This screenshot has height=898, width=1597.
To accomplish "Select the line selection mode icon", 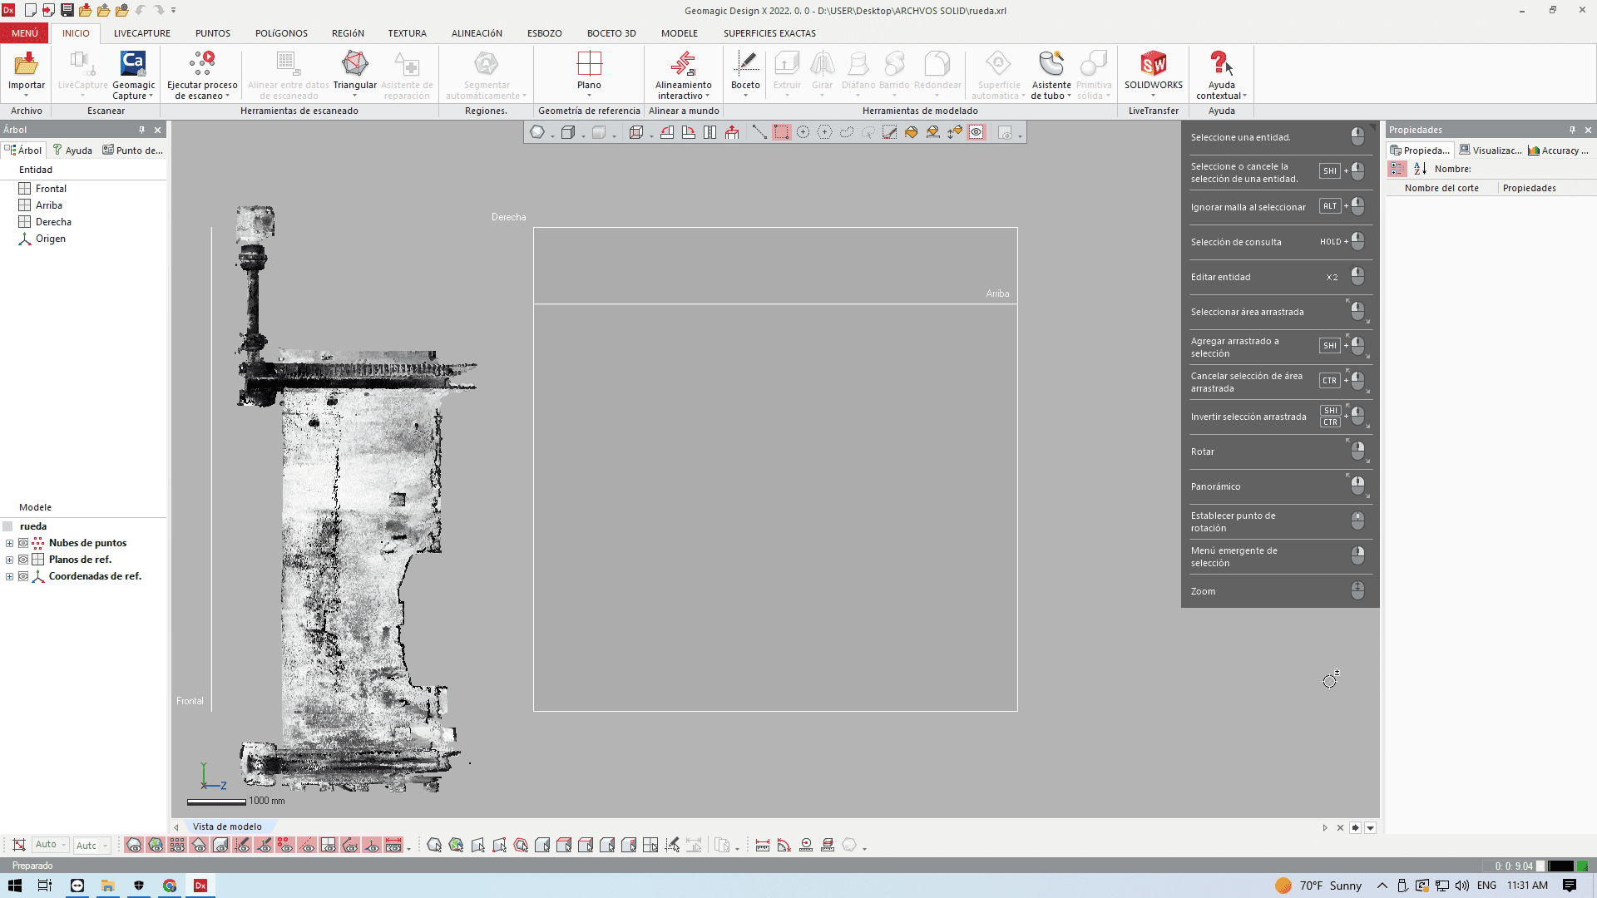I will 759,132.
